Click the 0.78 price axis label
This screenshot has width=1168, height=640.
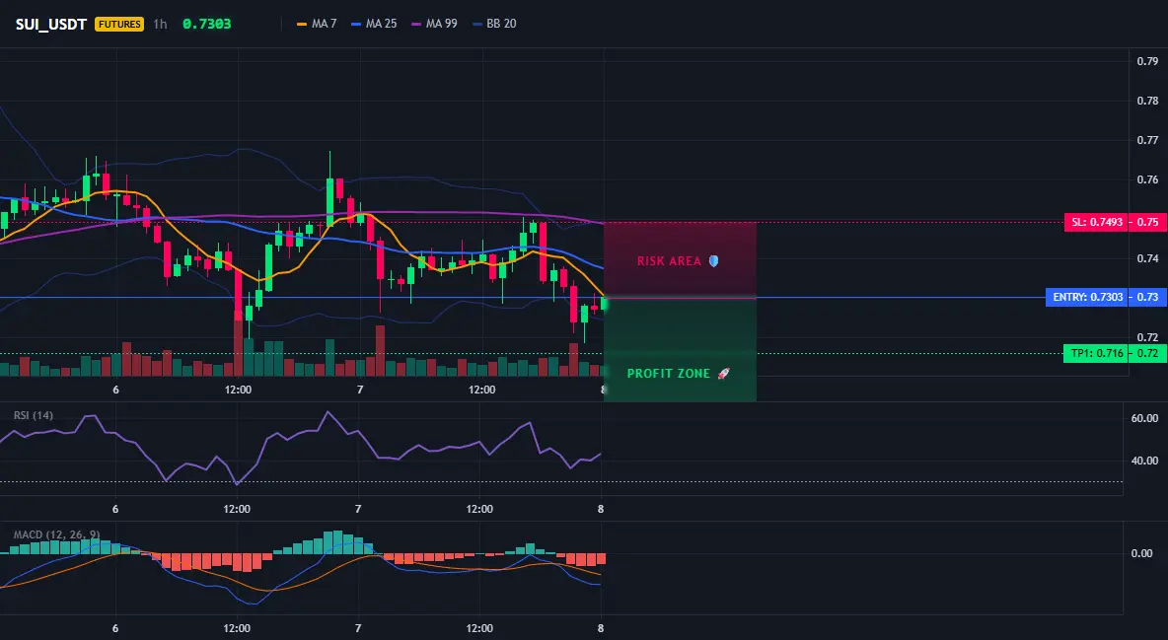pyautogui.click(x=1147, y=101)
